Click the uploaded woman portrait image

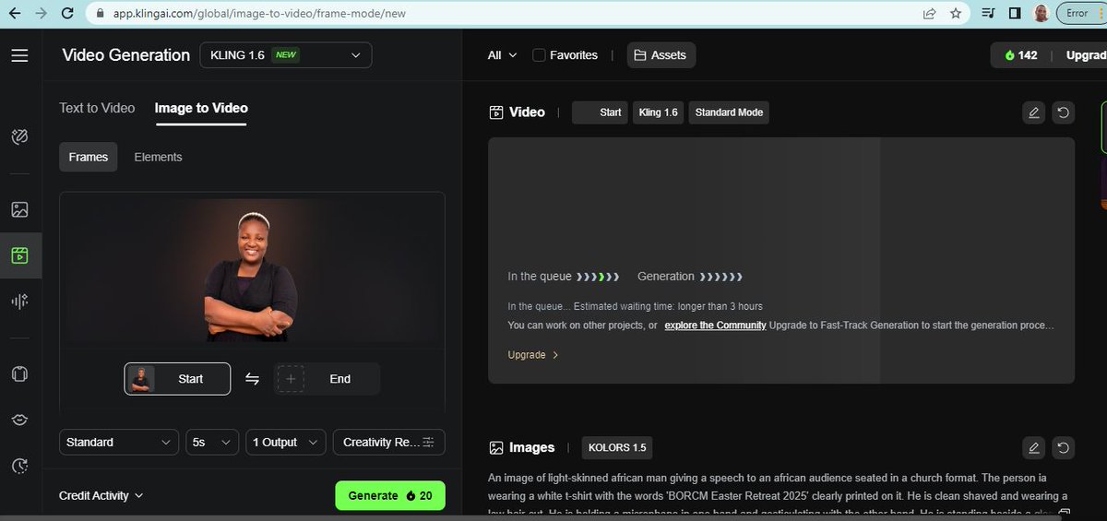point(252,272)
